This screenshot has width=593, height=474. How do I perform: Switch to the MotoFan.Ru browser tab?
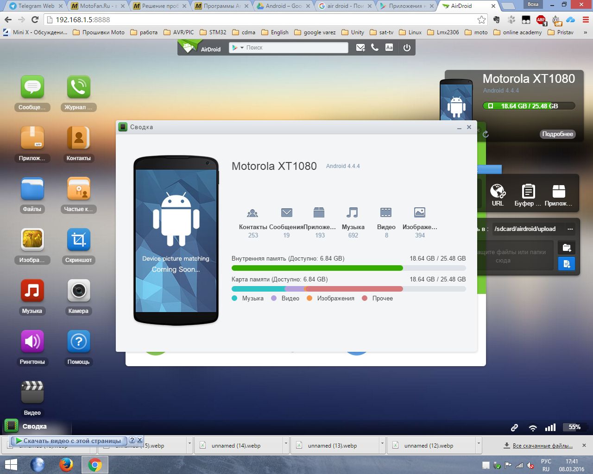(98, 6)
